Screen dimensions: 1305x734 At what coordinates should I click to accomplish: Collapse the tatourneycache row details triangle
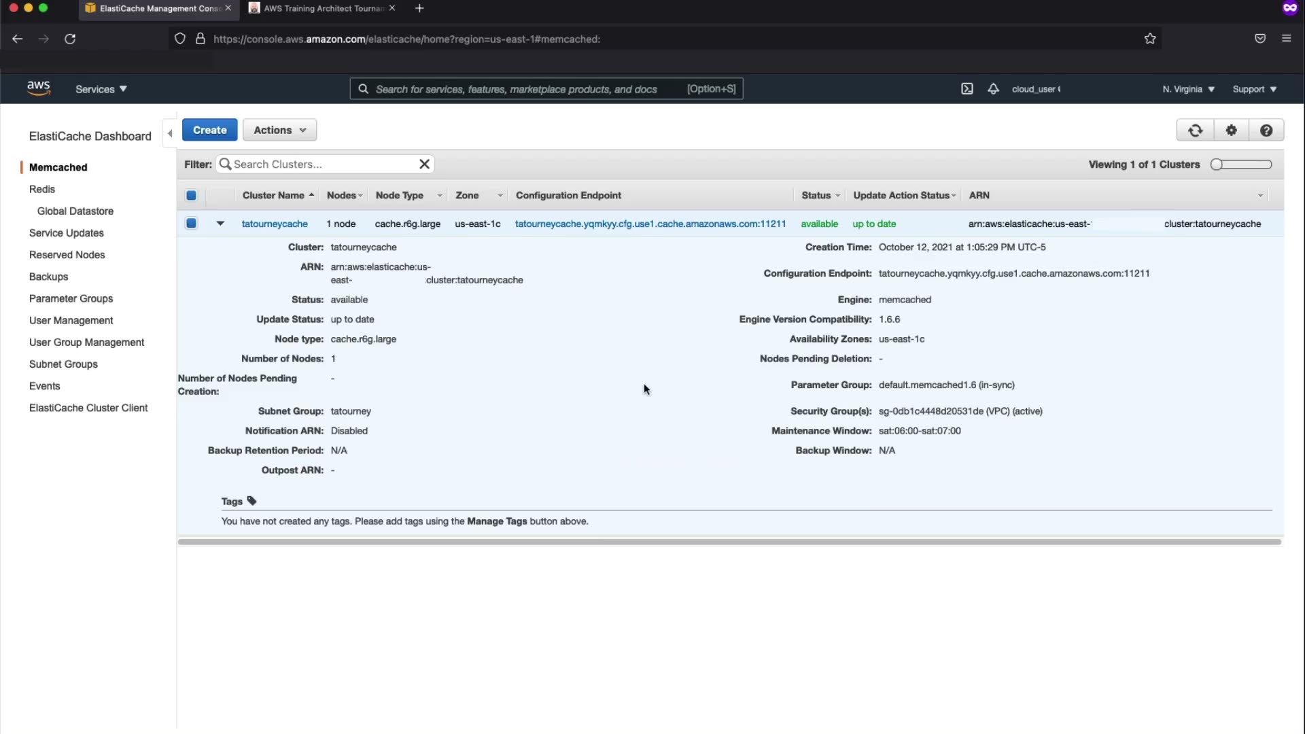[x=220, y=223]
